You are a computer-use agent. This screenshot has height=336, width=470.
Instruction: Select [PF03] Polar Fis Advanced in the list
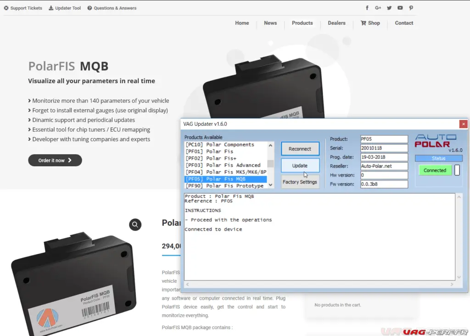[225, 165]
